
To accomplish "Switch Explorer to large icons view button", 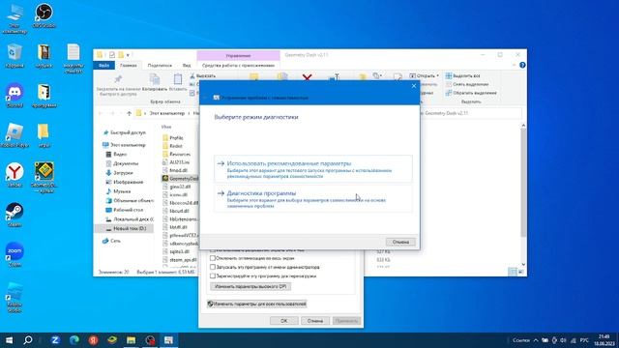I will (520, 272).
